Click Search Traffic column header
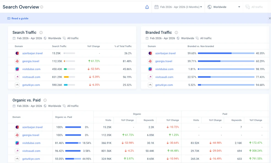 click(59, 46)
